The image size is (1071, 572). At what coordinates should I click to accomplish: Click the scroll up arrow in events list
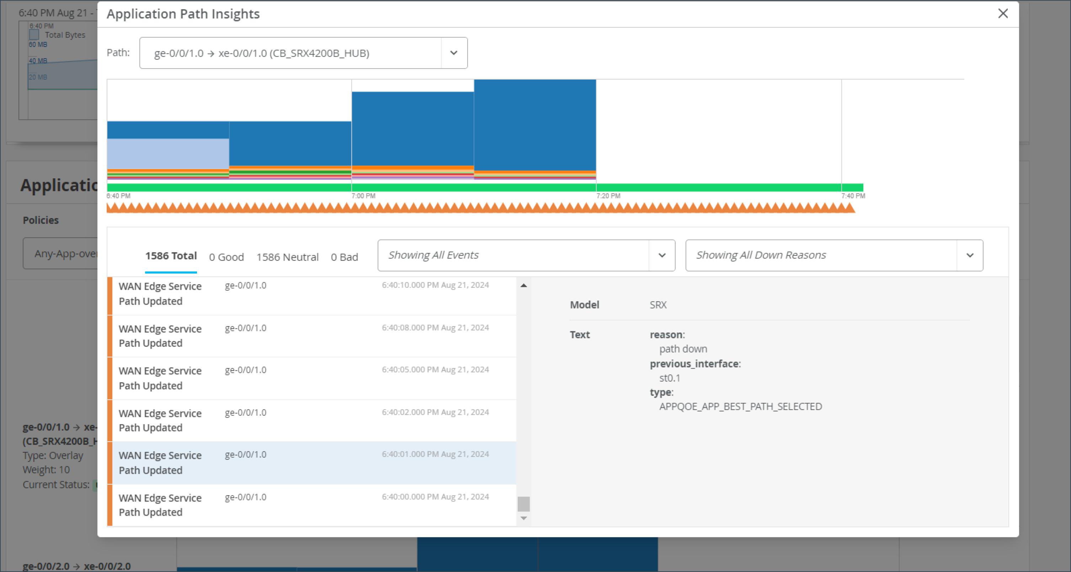coord(523,285)
